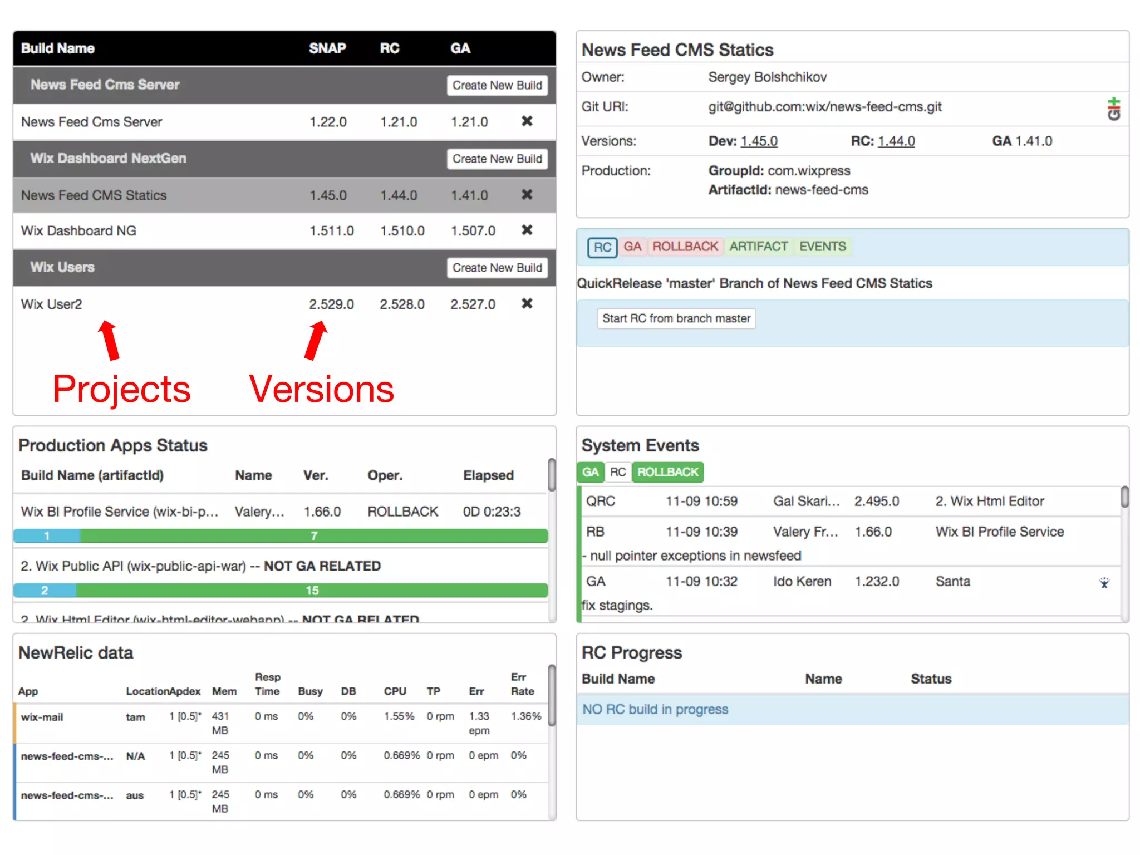Click the SNAP column header
Screen dimensions: 1140x855
(x=327, y=48)
